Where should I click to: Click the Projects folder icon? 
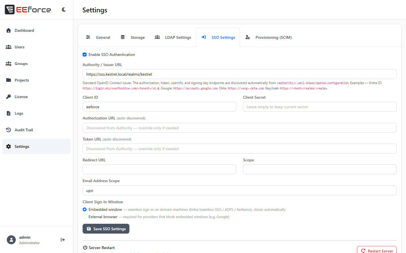[8, 80]
